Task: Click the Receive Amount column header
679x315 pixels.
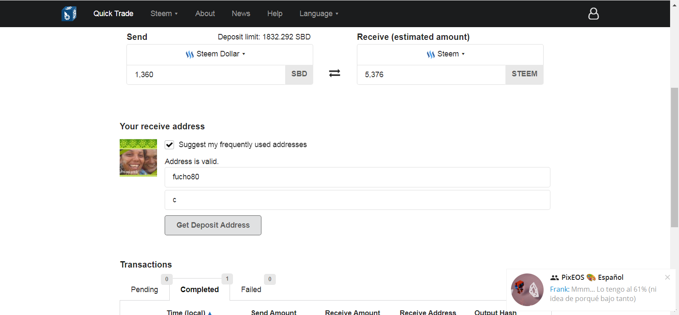Action: click(x=353, y=312)
